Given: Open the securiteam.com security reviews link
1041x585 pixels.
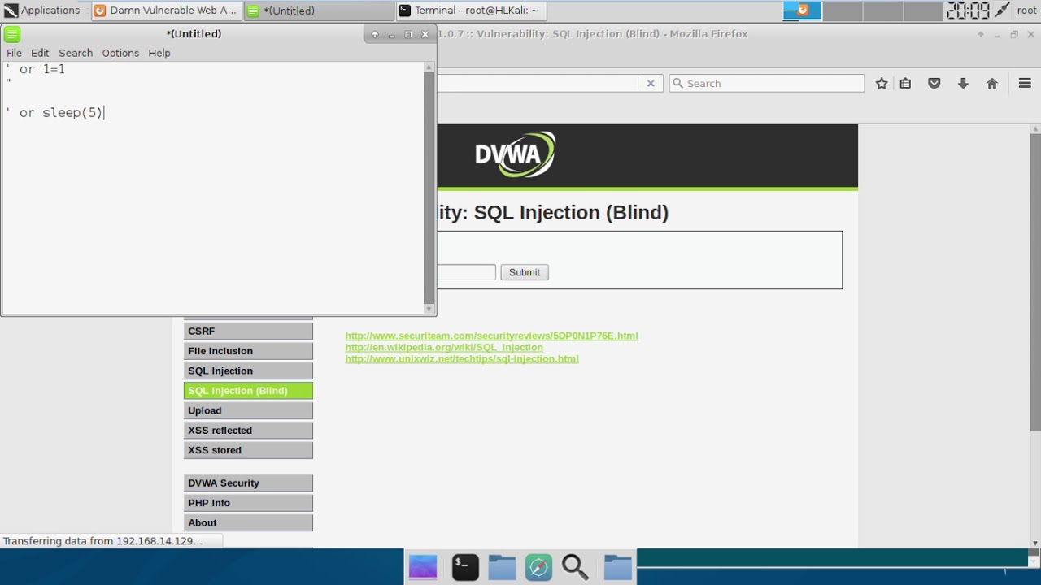Looking at the screenshot, I should click(491, 336).
